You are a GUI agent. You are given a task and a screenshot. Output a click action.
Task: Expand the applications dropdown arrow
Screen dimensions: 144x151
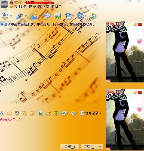[x=85, y=16]
